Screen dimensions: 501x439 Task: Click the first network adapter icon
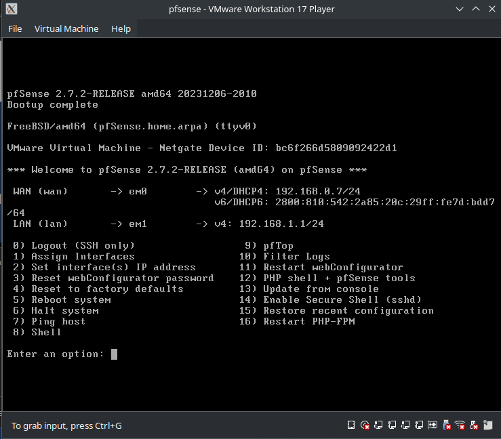pyautogui.click(x=378, y=425)
